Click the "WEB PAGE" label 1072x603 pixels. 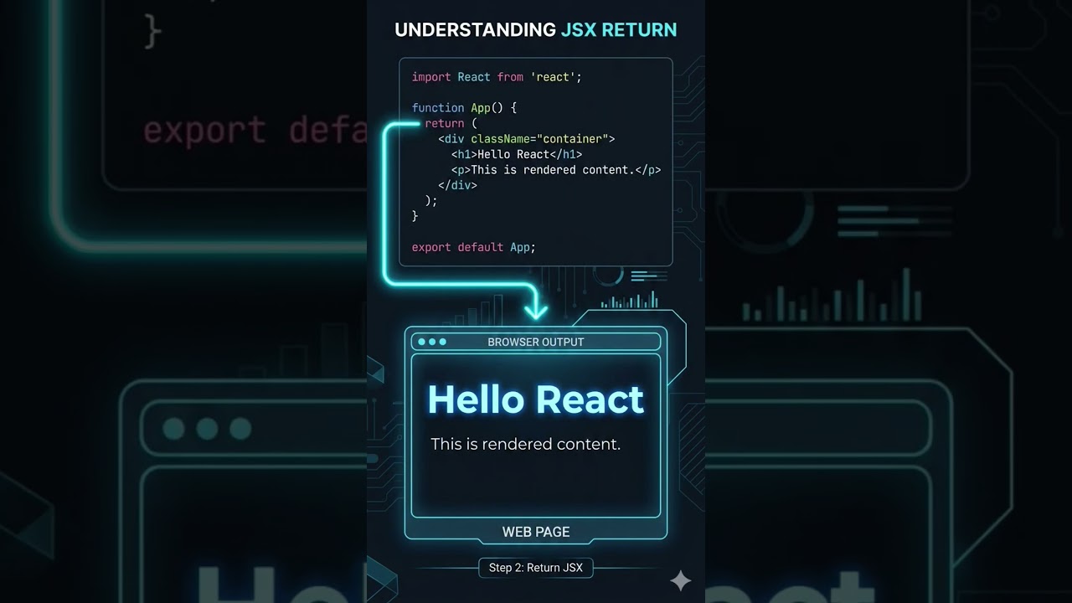coord(536,532)
